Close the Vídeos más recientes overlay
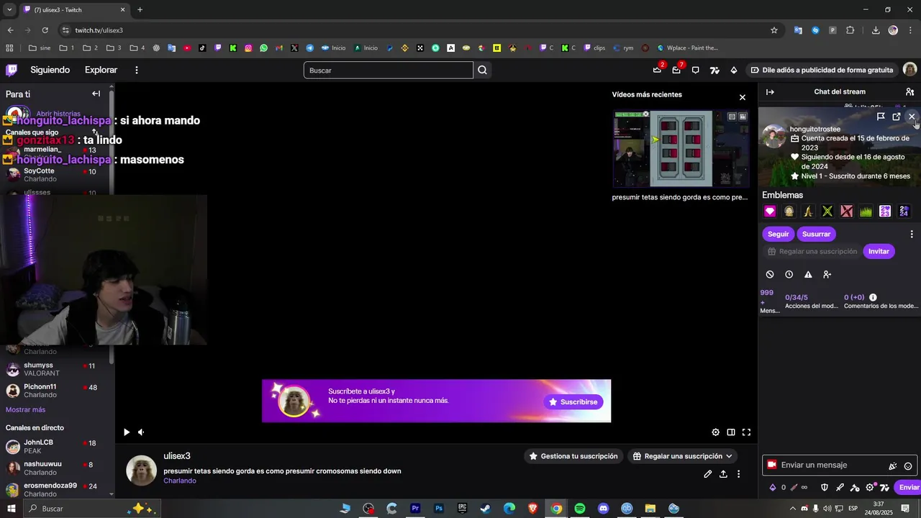This screenshot has width=921, height=518. 743,97
